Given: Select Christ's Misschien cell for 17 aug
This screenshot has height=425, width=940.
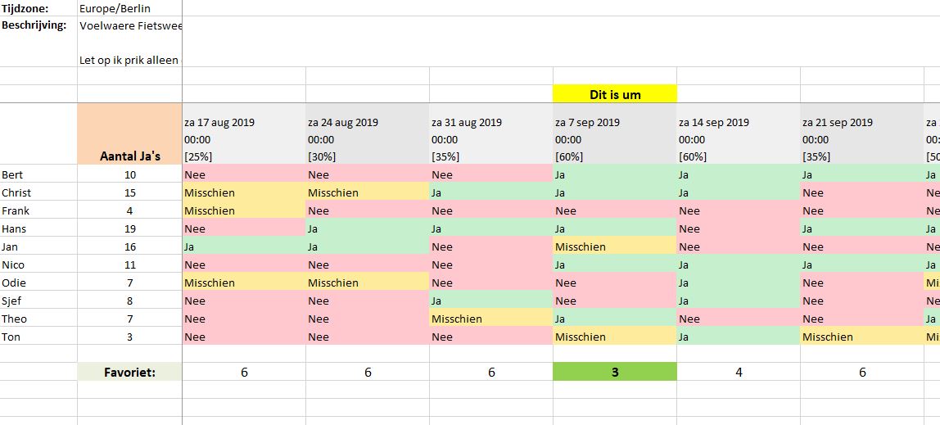Looking at the screenshot, I should [x=244, y=192].
